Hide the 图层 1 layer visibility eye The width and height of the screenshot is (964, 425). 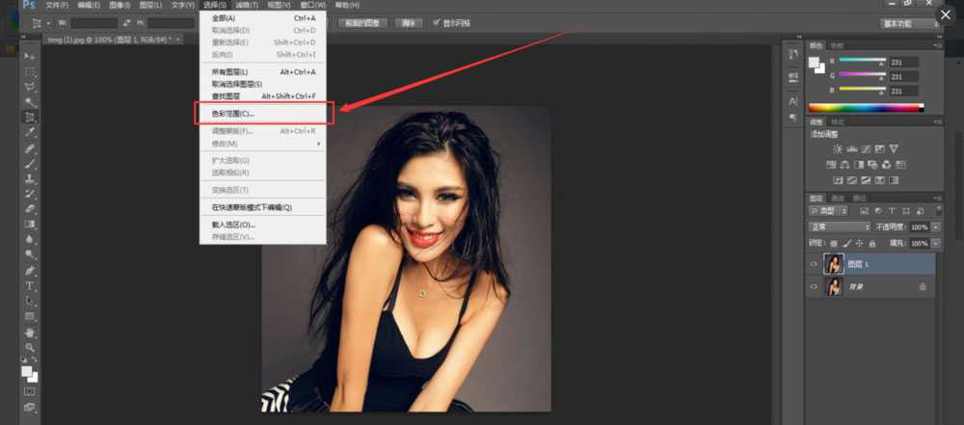815,264
